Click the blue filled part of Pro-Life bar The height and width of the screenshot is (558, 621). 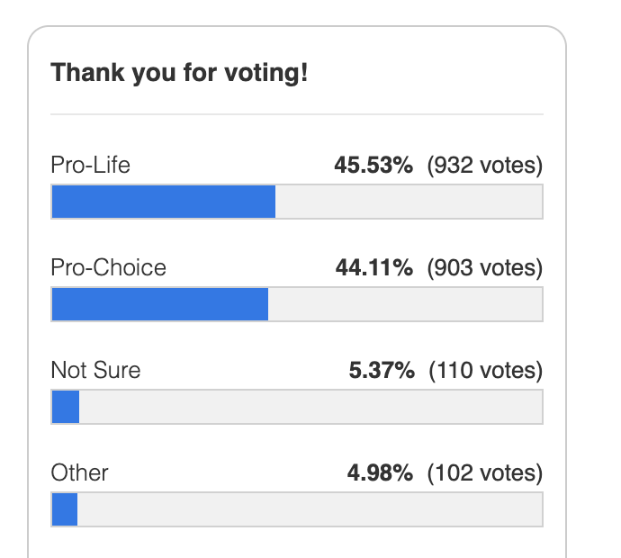(163, 202)
